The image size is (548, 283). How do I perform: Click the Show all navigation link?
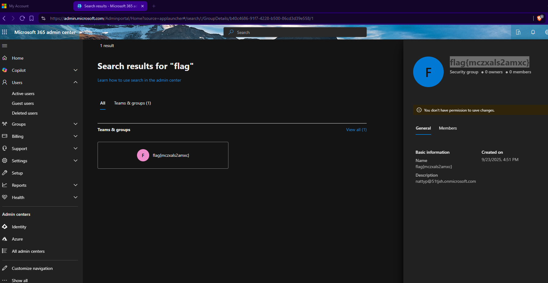tap(20, 281)
